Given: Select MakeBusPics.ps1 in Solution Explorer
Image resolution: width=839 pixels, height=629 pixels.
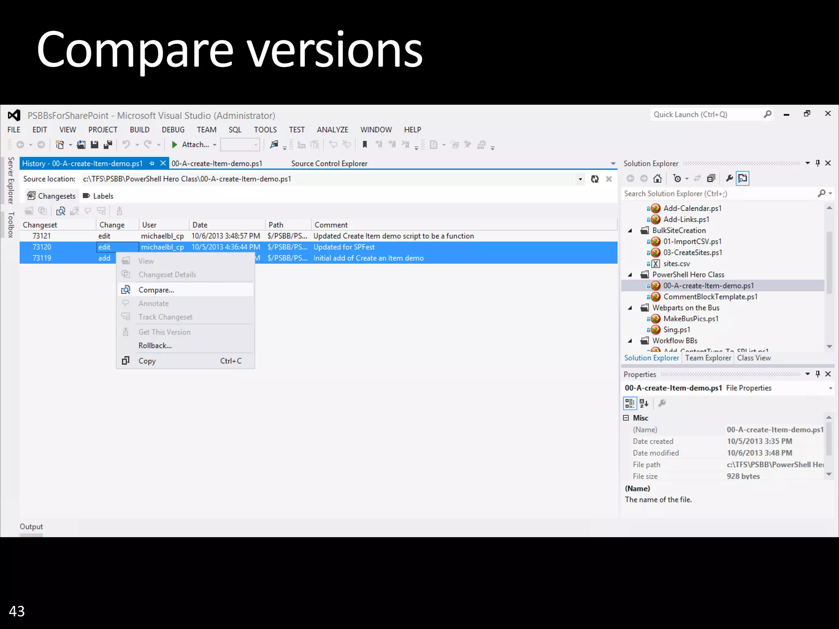Looking at the screenshot, I should coord(691,319).
